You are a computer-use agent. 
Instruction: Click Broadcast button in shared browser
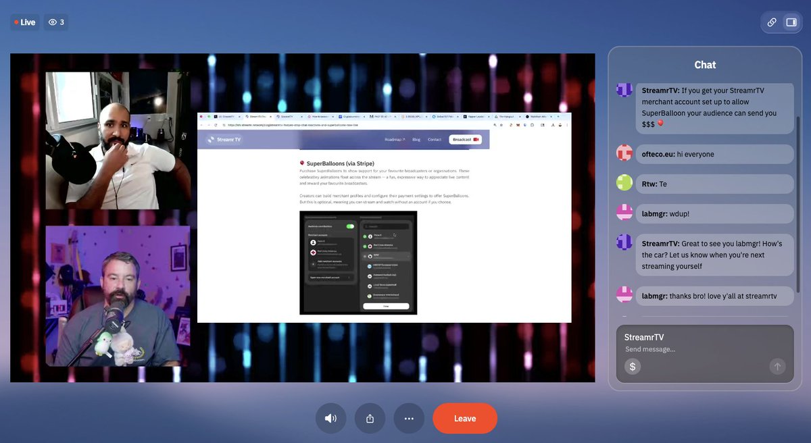point(466,140)
